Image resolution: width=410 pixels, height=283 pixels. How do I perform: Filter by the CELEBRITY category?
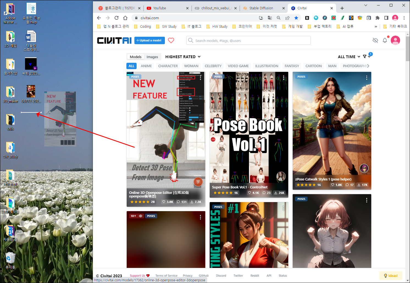click(x=213, y=66)
